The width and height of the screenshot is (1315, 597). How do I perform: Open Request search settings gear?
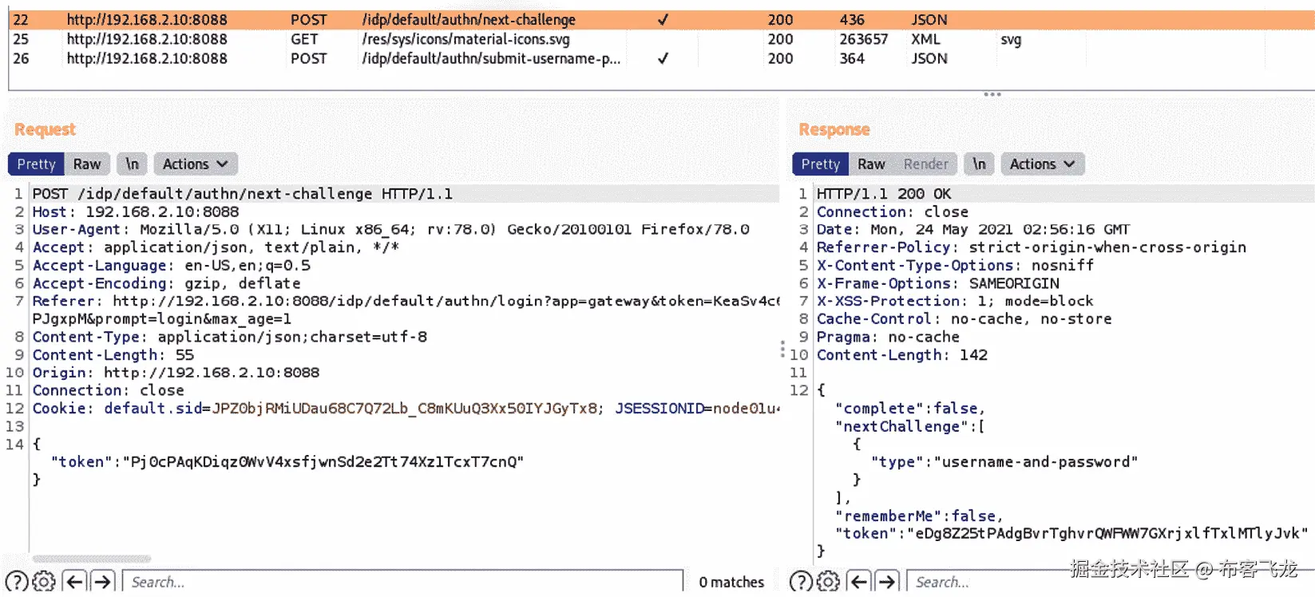pyautogui.click(x=45, y=582)
